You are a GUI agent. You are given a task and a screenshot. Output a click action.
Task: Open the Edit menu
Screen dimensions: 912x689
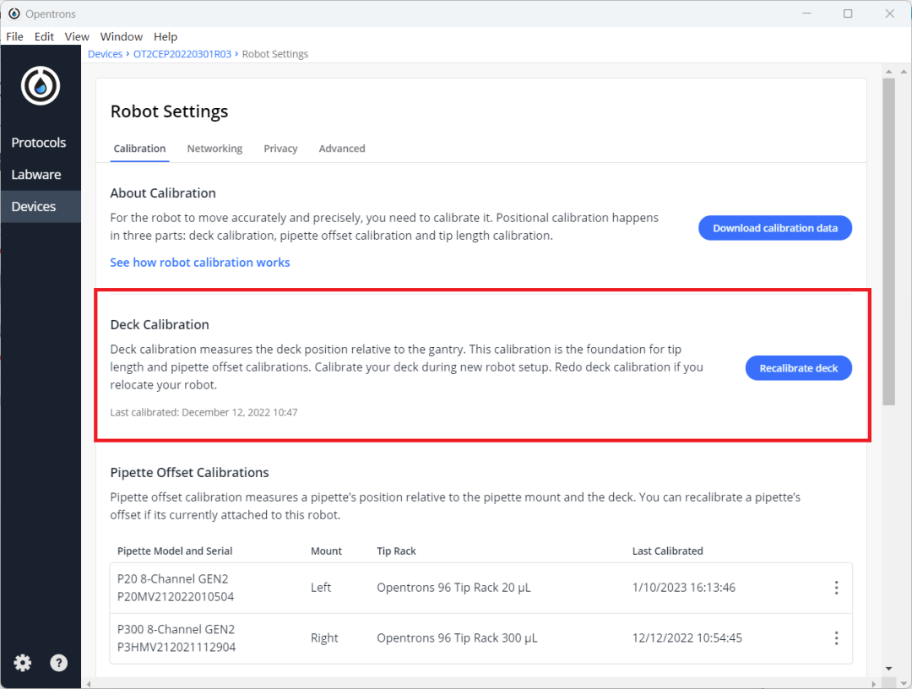[44, 36]
